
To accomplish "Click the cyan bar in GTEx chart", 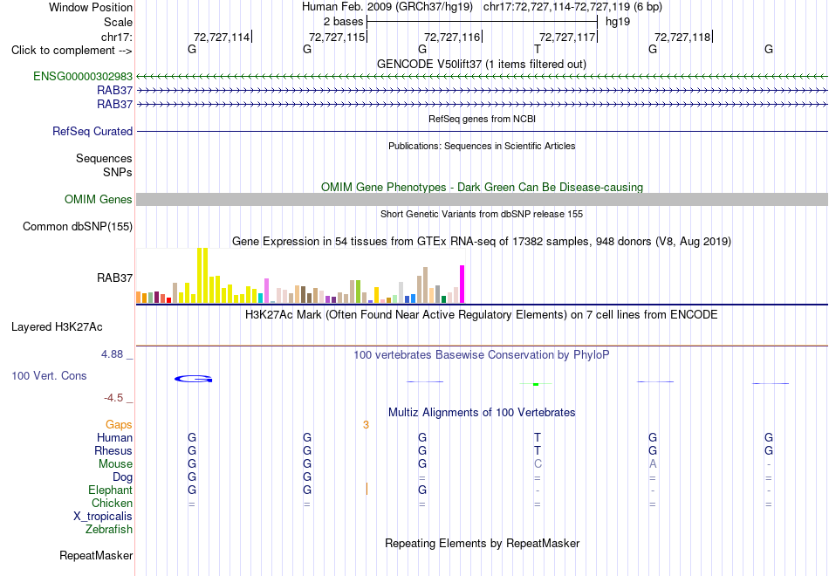I will [x=261, y=298].
